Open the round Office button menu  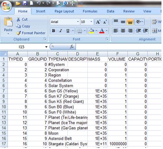pyautogui.click(x=7, y=6)
